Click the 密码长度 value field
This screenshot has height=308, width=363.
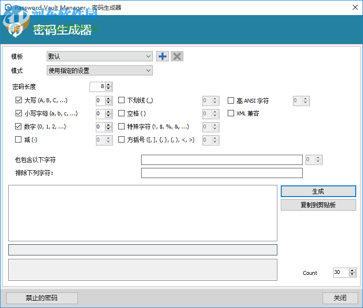pyautogui.click(x=97, y=87)
